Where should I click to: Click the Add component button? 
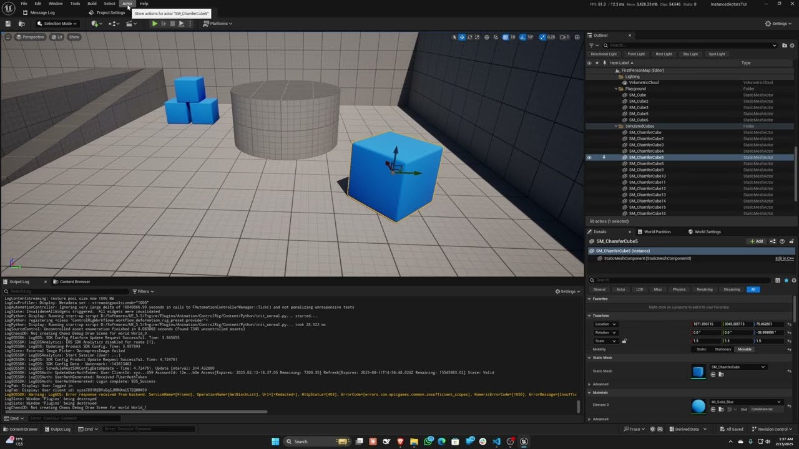tap(757, 241)
